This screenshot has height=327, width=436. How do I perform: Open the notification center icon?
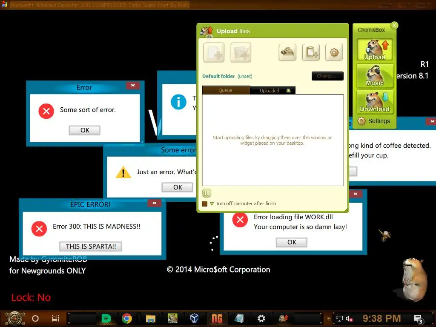pos(418,319)
